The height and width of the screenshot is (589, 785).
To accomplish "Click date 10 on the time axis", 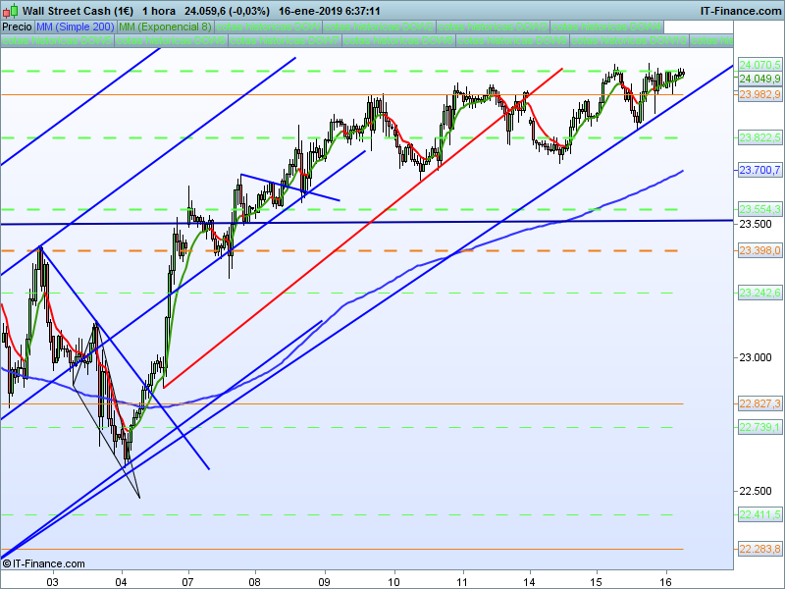I will point(394,582).
